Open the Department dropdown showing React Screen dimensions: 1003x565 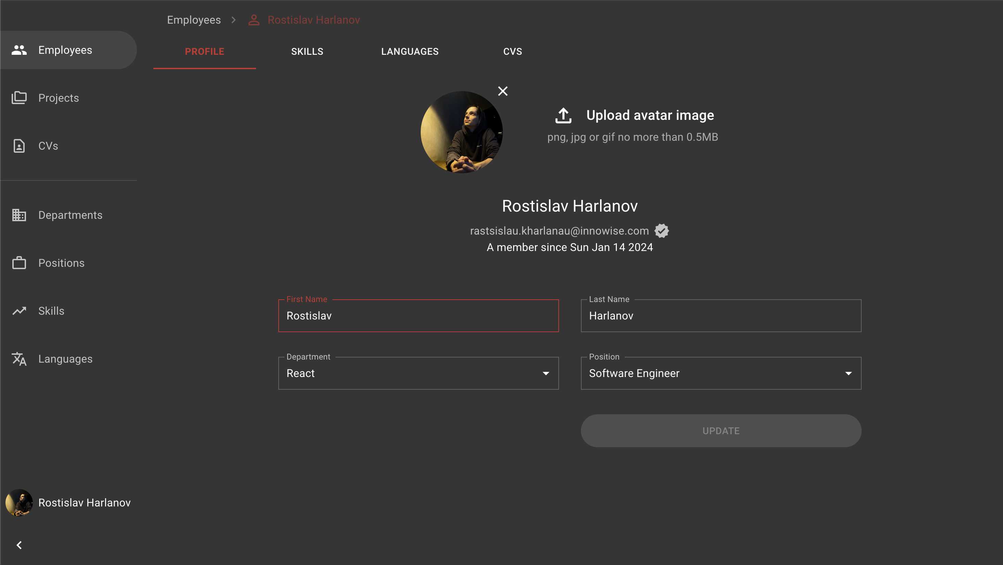click(418, 373)
